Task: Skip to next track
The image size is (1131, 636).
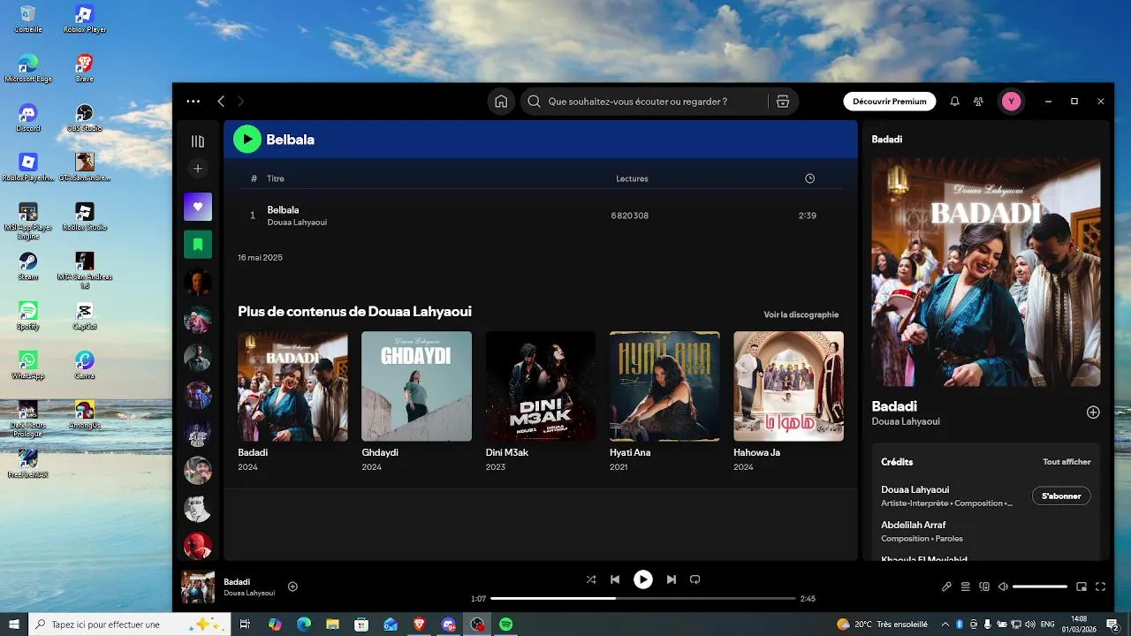Action: pos(671,579)
